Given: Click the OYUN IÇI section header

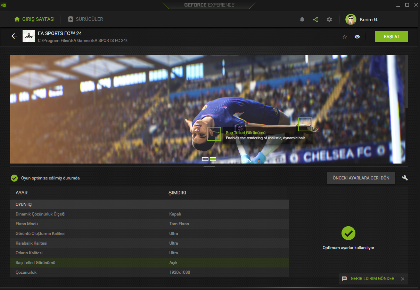Looking at the screenshot, I should coord(149,204).
